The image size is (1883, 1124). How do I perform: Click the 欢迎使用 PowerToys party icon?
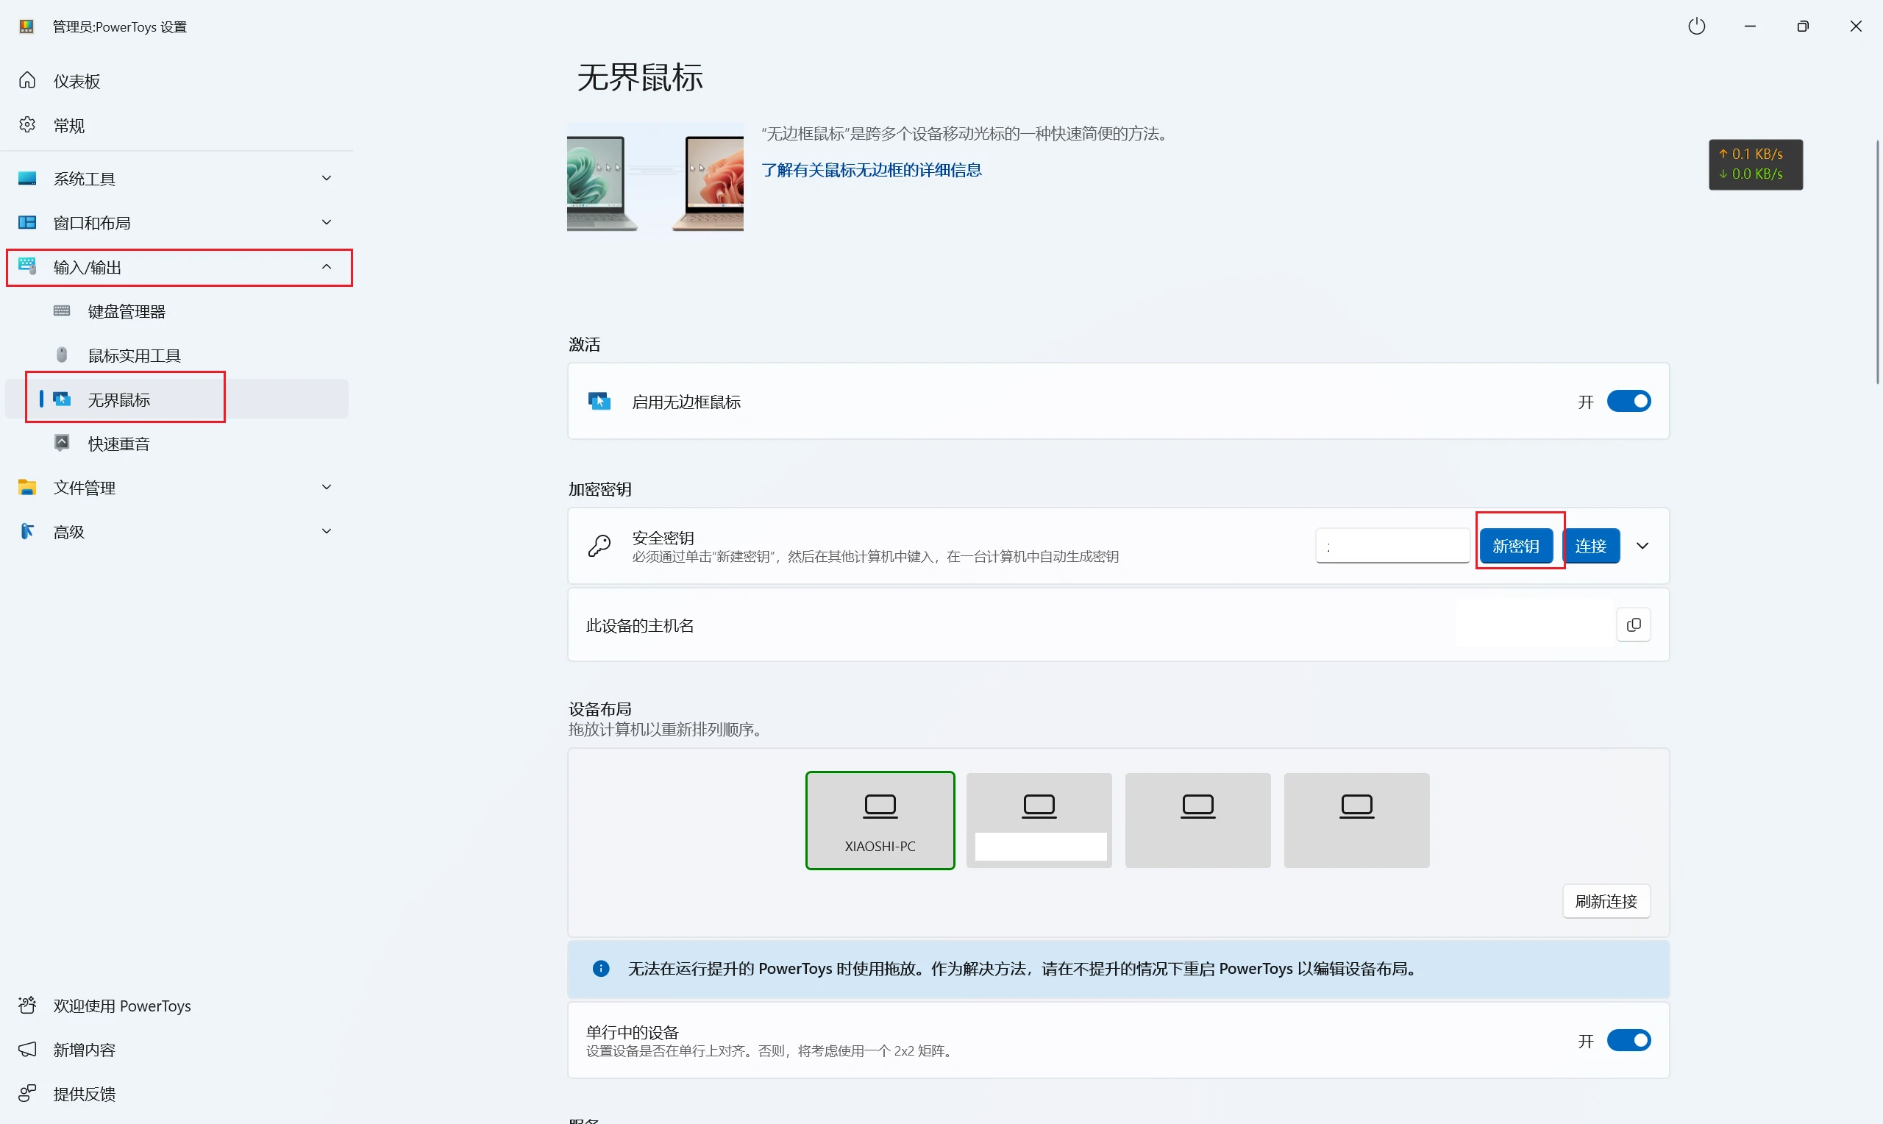(x=27, y=1005)
